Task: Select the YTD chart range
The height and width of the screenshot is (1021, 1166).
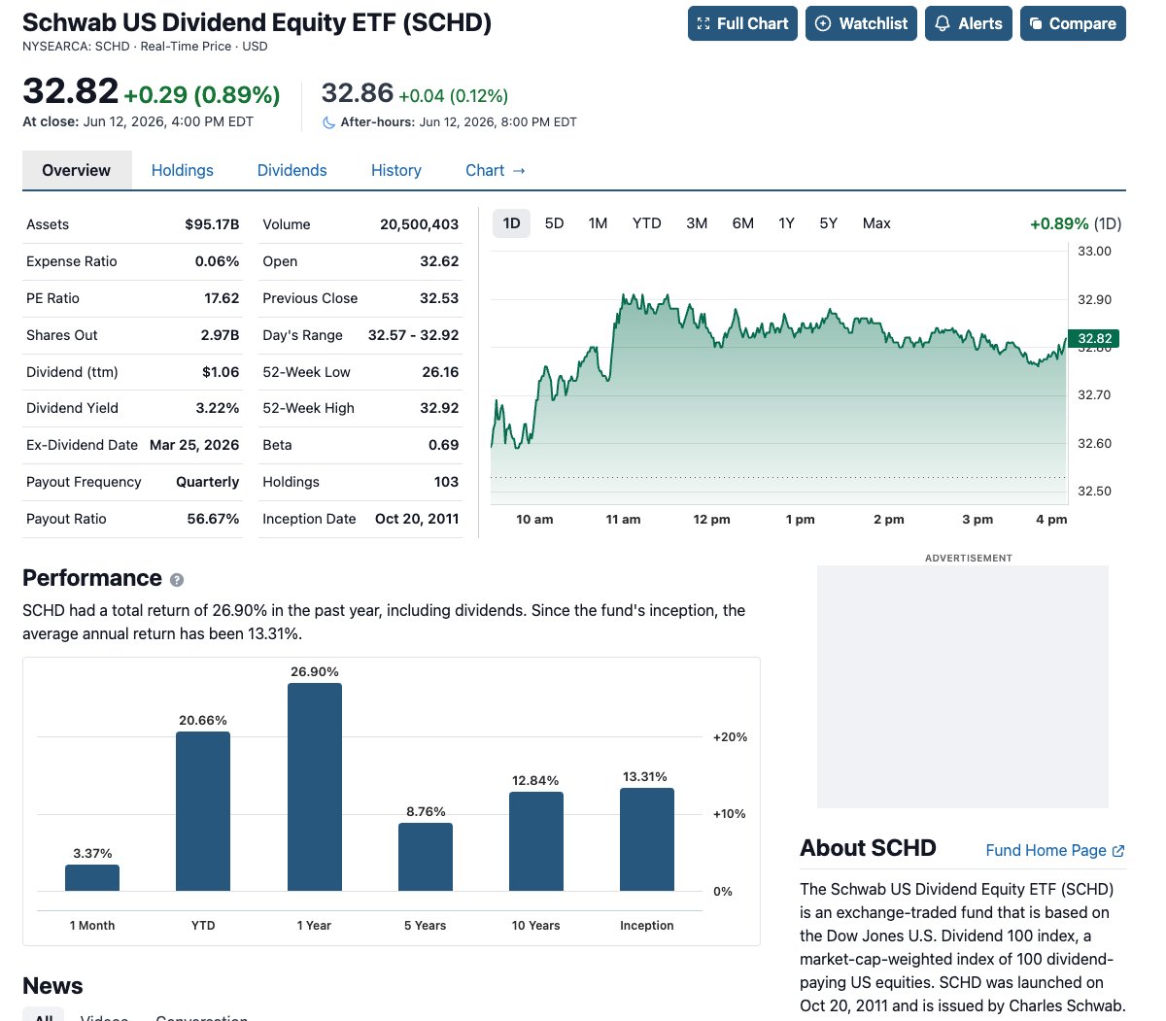Action: [647, 223]
